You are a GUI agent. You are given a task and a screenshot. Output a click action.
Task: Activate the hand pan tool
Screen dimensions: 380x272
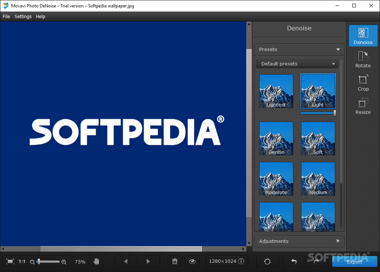(x=96, y=261)
